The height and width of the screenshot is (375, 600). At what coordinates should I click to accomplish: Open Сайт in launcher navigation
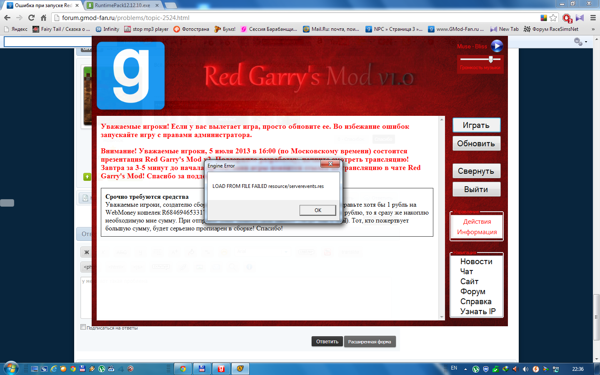click(x=469, y=282)
